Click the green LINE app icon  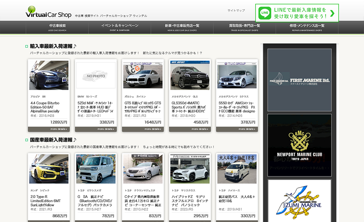(265, 13)
